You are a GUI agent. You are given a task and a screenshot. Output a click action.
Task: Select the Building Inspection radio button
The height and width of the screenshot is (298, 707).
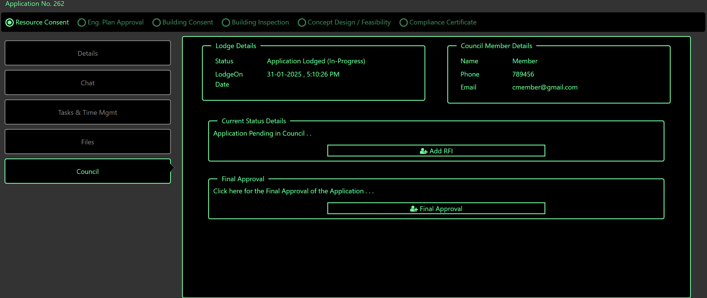pyautogui.click(x=226, y=22)
